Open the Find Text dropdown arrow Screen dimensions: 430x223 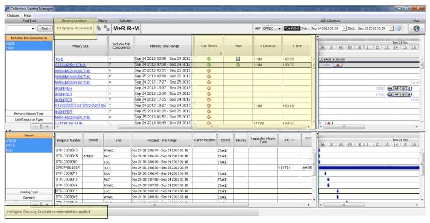click(33, 28)
